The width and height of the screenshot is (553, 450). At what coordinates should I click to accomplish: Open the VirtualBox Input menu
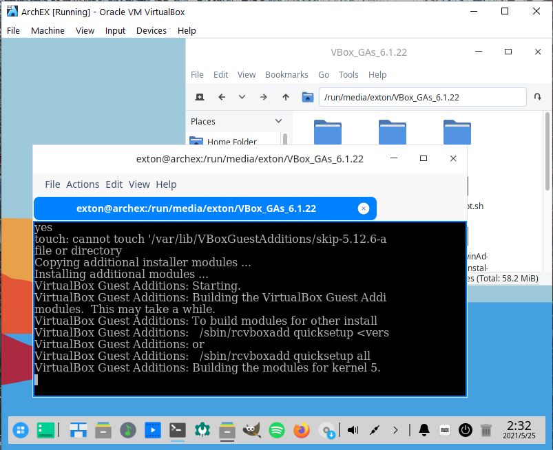click(x=115, y=31)
